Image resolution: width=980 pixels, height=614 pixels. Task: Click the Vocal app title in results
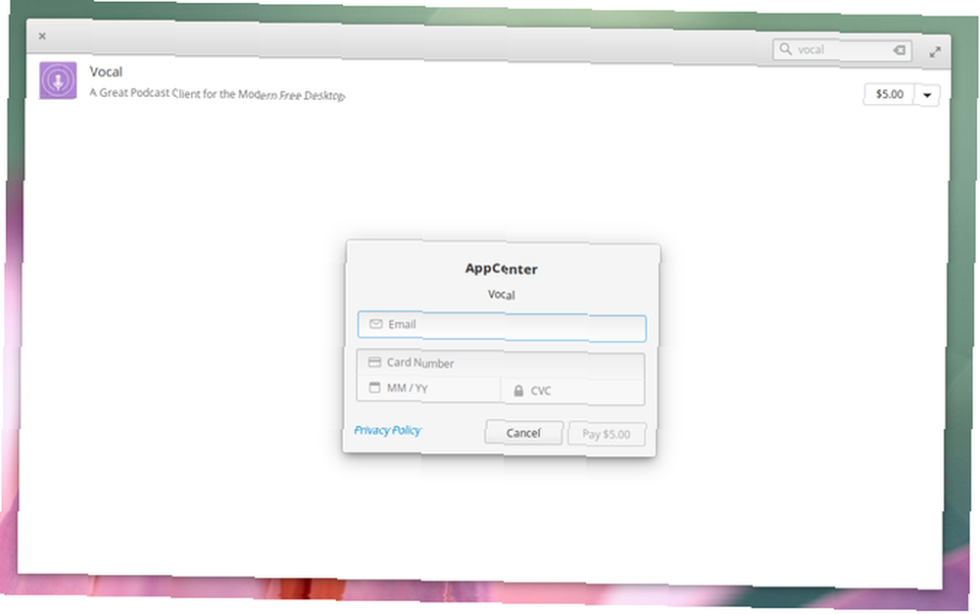pyautogui.click(x=106, y=71)
